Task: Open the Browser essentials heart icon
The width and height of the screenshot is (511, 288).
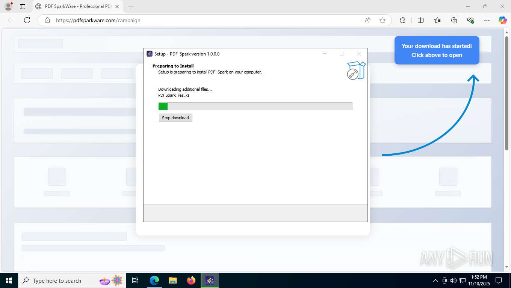Action: (470, 20)
